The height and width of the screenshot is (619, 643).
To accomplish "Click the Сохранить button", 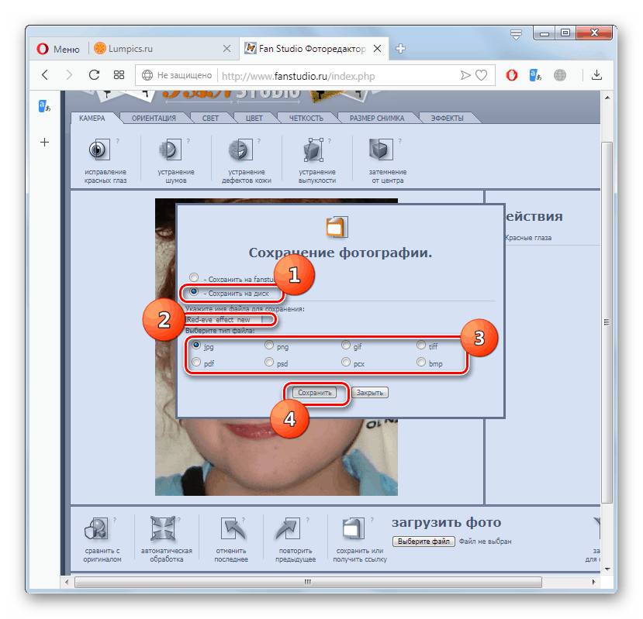I will [x=315, y=393].
